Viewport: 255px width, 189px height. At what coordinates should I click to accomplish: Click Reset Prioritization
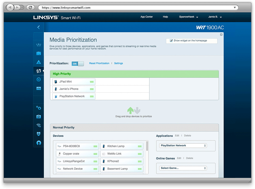pos(99,63)
